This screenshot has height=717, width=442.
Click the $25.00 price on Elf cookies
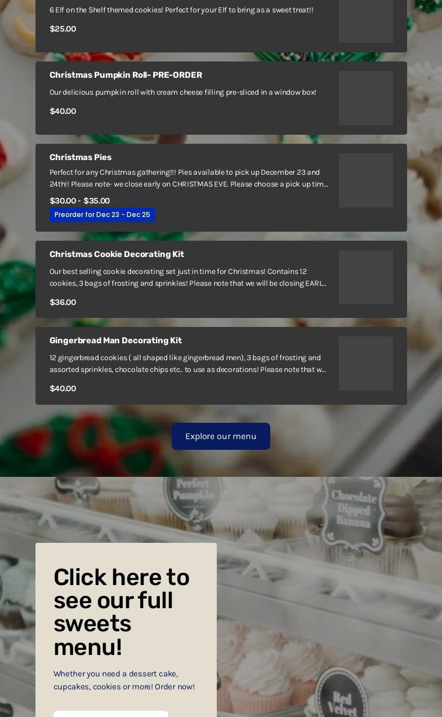click(x=62, y=29)
